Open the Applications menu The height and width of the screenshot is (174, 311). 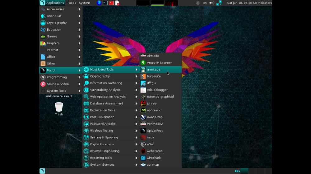[x=52, y=3]
